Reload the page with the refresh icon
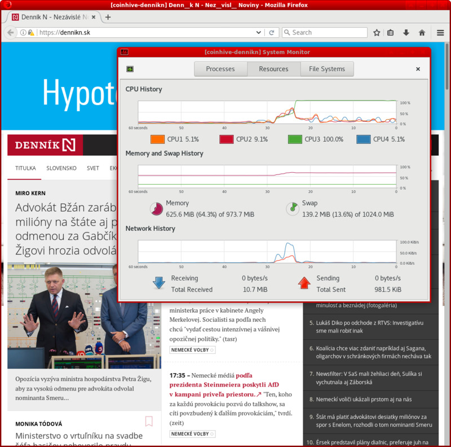The image size is (451, 447). tap(272, 33)
